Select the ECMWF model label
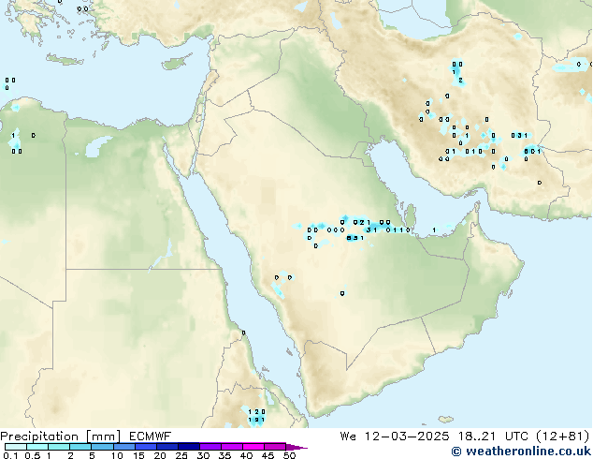 (151, 437)
